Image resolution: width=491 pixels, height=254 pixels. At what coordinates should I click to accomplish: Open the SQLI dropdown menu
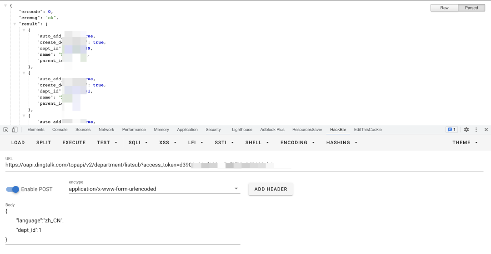(138, 142)
